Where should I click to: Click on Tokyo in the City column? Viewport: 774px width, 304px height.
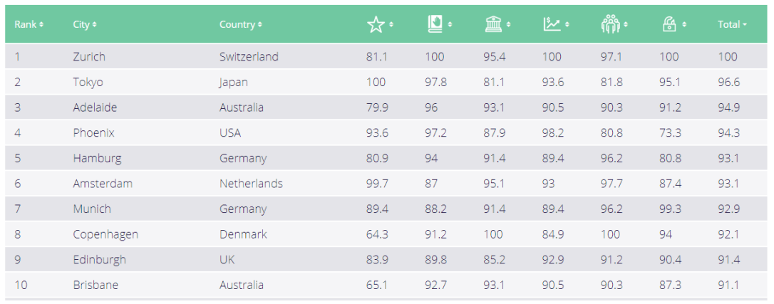[x=88, y=82]
